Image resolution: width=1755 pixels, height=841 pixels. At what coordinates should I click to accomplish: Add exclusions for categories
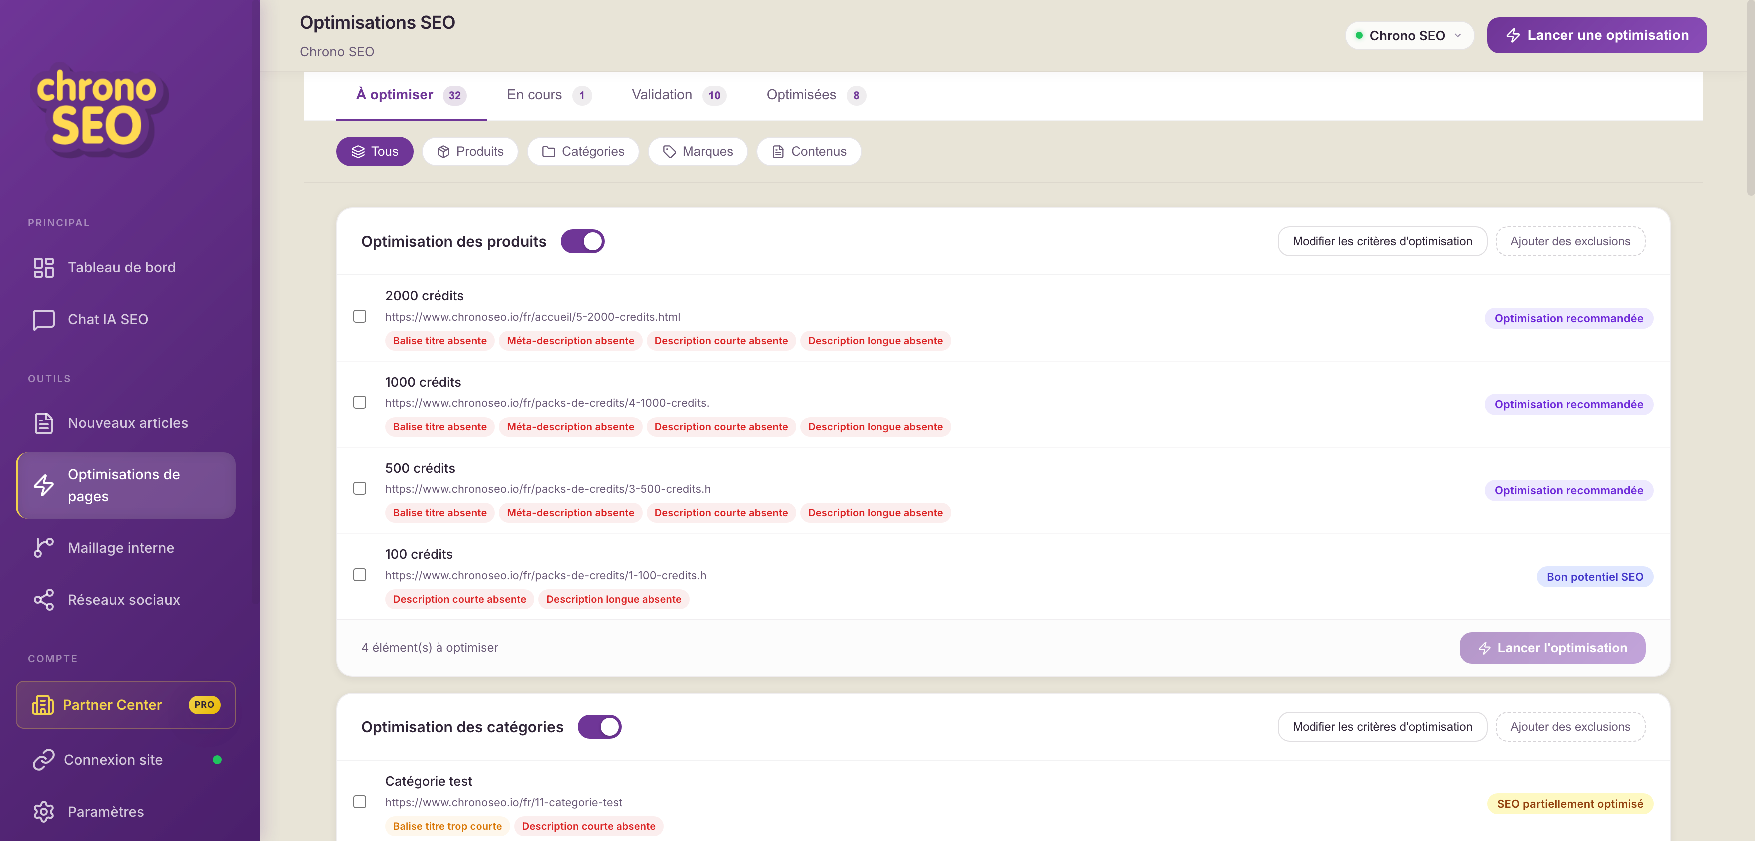1570,727
